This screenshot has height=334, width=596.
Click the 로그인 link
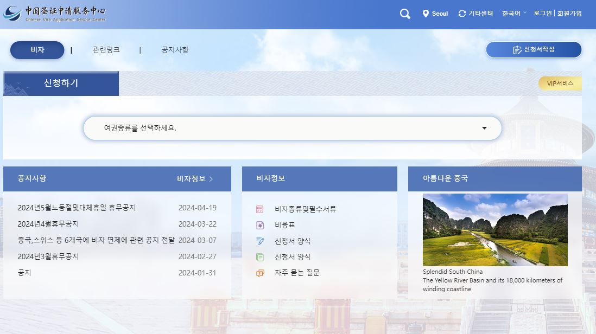coord(542,14)
